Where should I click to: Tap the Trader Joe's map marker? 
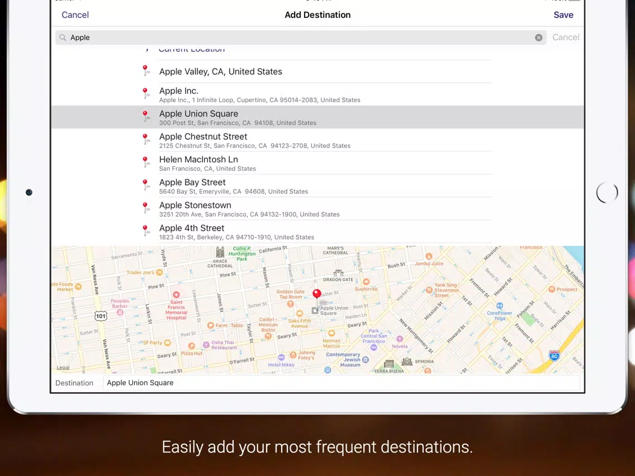tap(159, 273)
